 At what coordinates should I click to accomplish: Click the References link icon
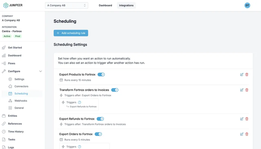coord(4,124)
